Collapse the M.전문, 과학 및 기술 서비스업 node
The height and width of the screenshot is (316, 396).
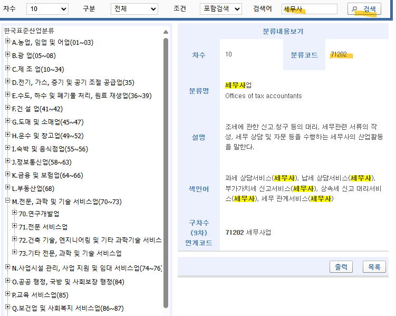coord(7,201)
